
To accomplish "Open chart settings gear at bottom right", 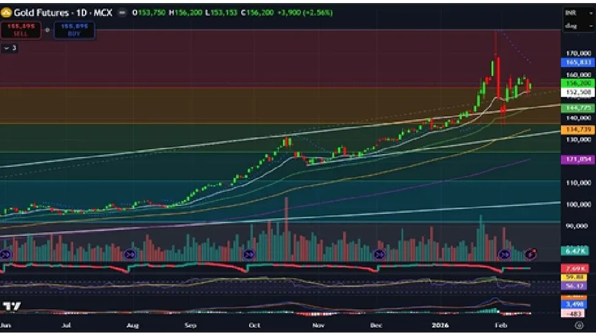I will [x=579, y=325].
